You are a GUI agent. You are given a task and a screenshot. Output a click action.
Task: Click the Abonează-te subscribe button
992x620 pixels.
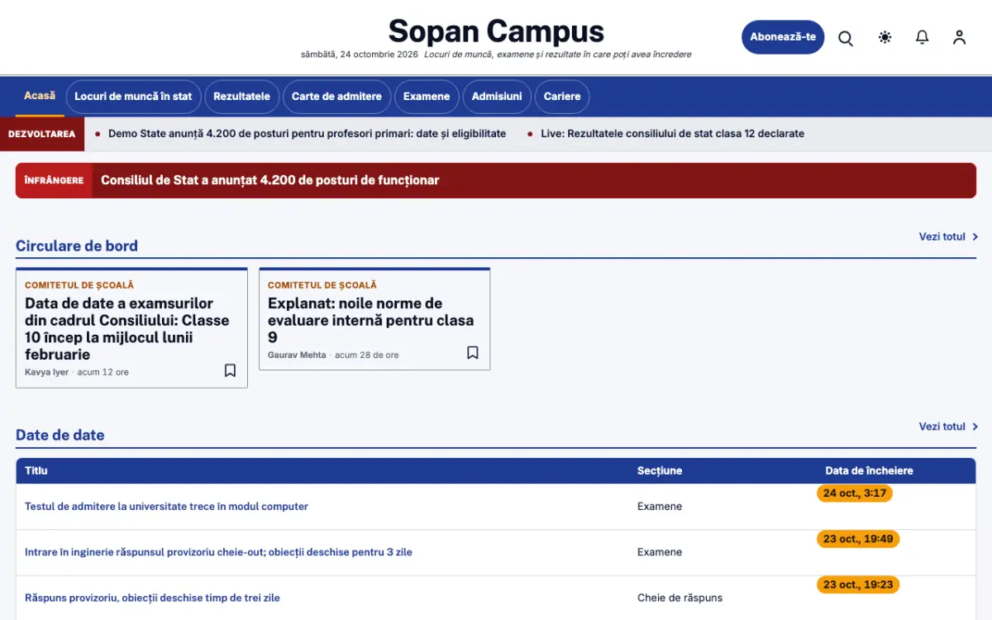[783, 37]
